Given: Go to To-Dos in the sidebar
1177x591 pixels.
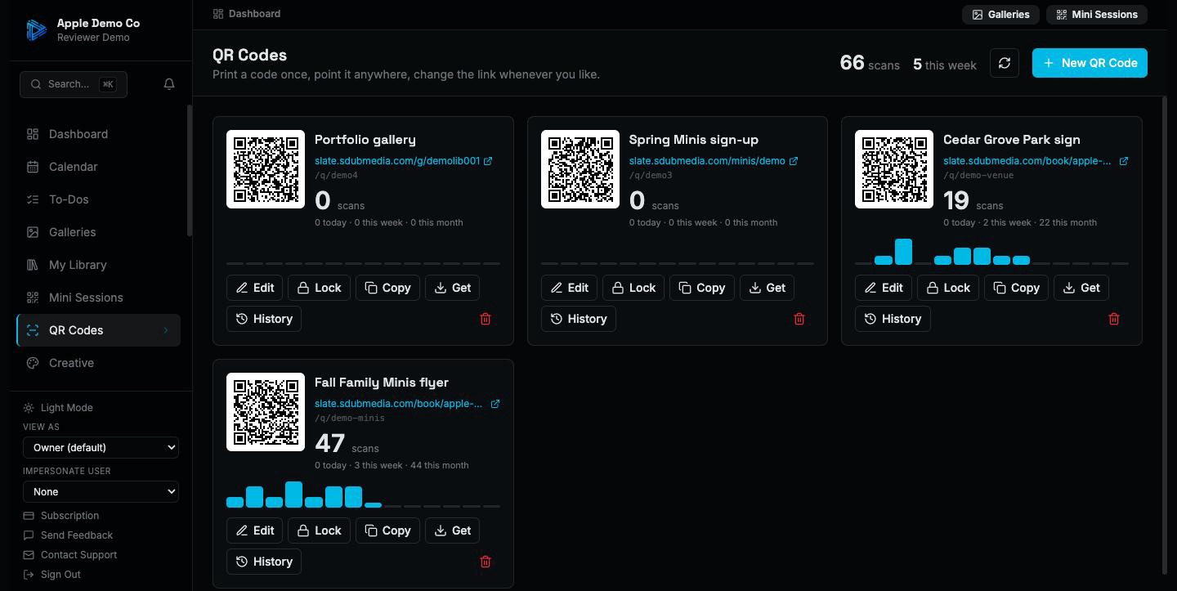Looking at the screenshot, I should [98, 199].
